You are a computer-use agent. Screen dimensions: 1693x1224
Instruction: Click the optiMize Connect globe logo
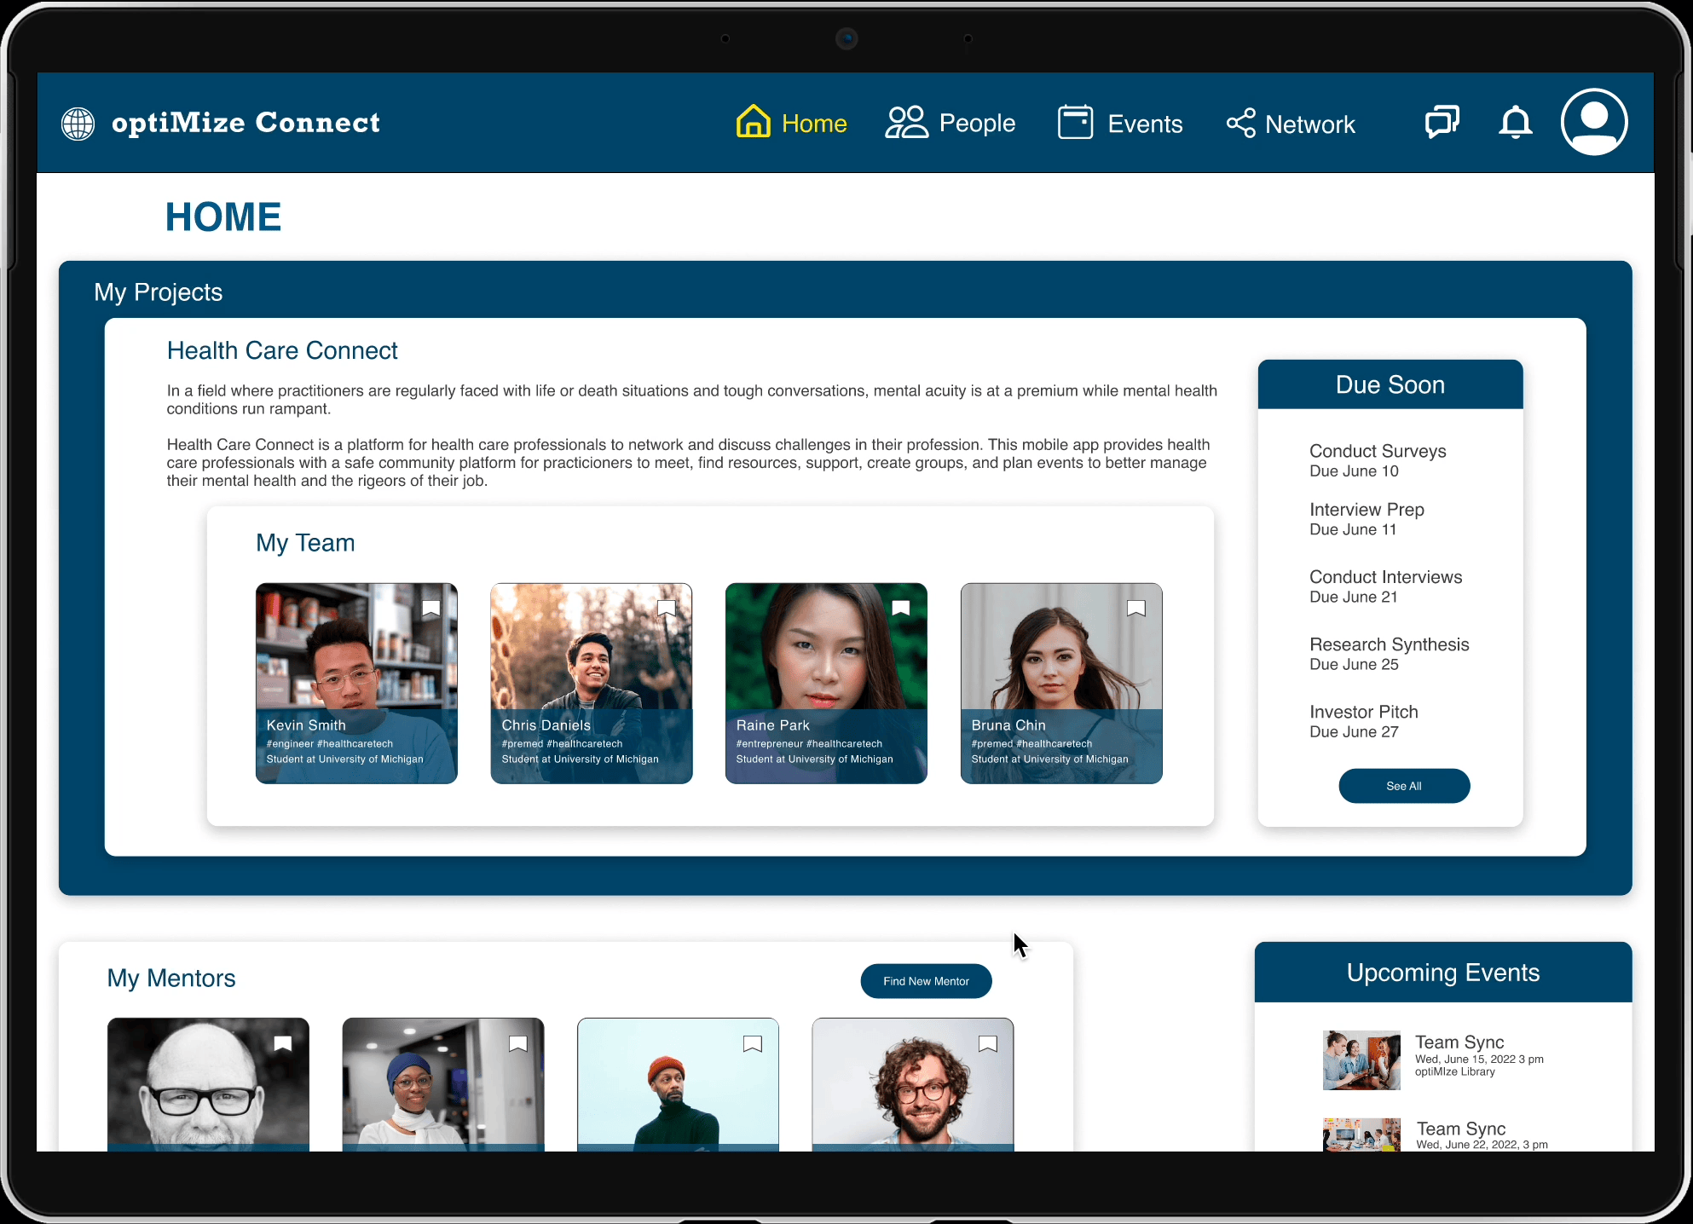click(x=78, y=124)
